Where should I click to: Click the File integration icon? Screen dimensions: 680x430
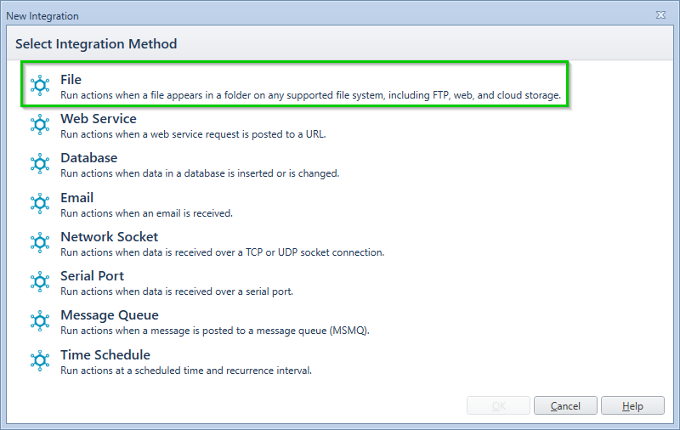click(x=40, y=85)
